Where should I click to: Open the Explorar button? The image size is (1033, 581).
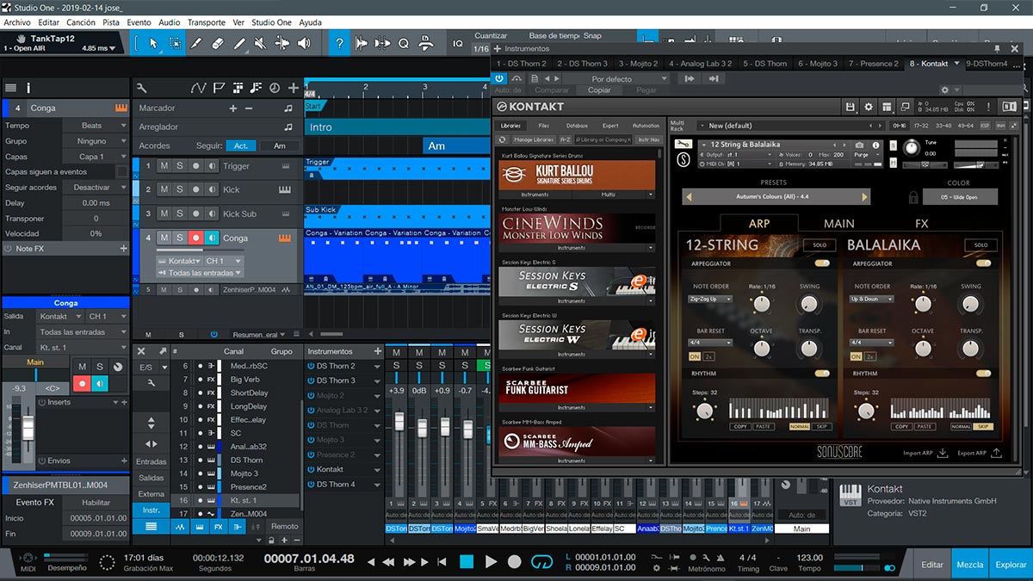pyautogui.click(x=1011, y=565)
